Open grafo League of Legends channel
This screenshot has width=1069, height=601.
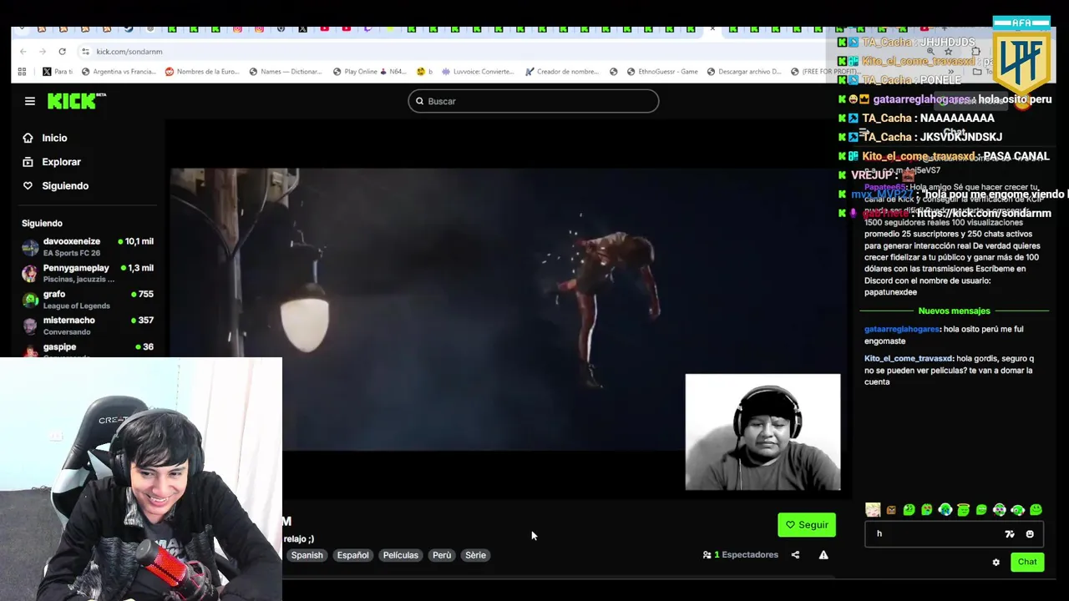tap(88, 300)
